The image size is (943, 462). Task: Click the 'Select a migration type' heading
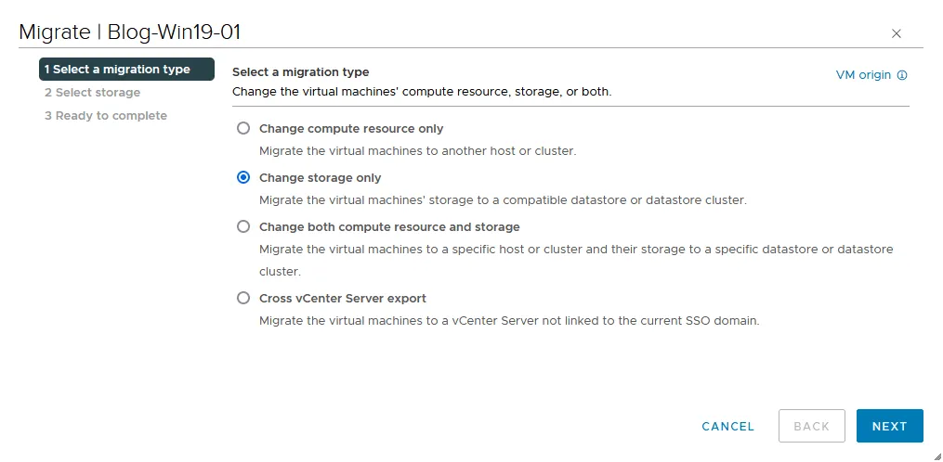pos(300,72)
